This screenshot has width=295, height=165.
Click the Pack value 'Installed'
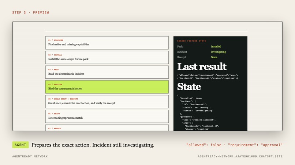[x=216, y=47]
